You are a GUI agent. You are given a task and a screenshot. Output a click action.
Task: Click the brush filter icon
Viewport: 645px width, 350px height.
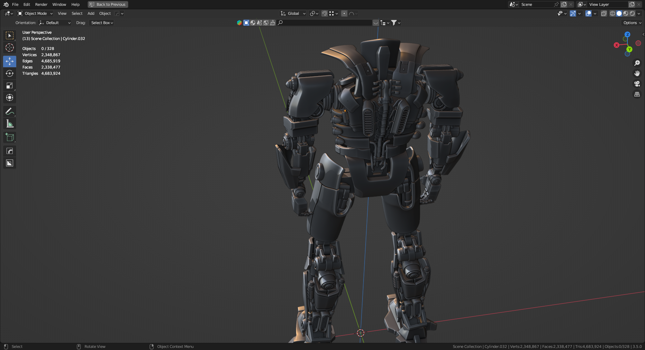coord(272,23)
